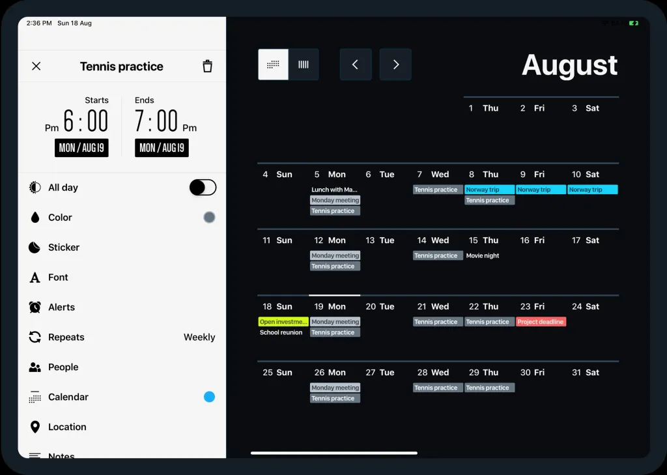Pick the gray event Color swatch

(209, 218)
